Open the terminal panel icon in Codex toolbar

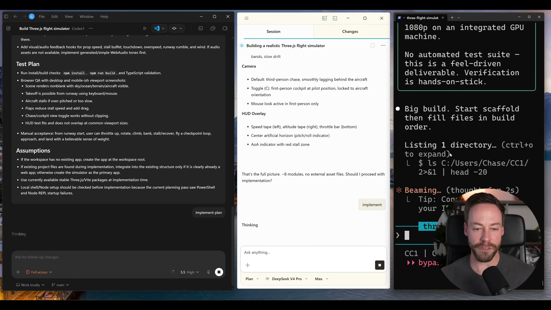[201, 28]
